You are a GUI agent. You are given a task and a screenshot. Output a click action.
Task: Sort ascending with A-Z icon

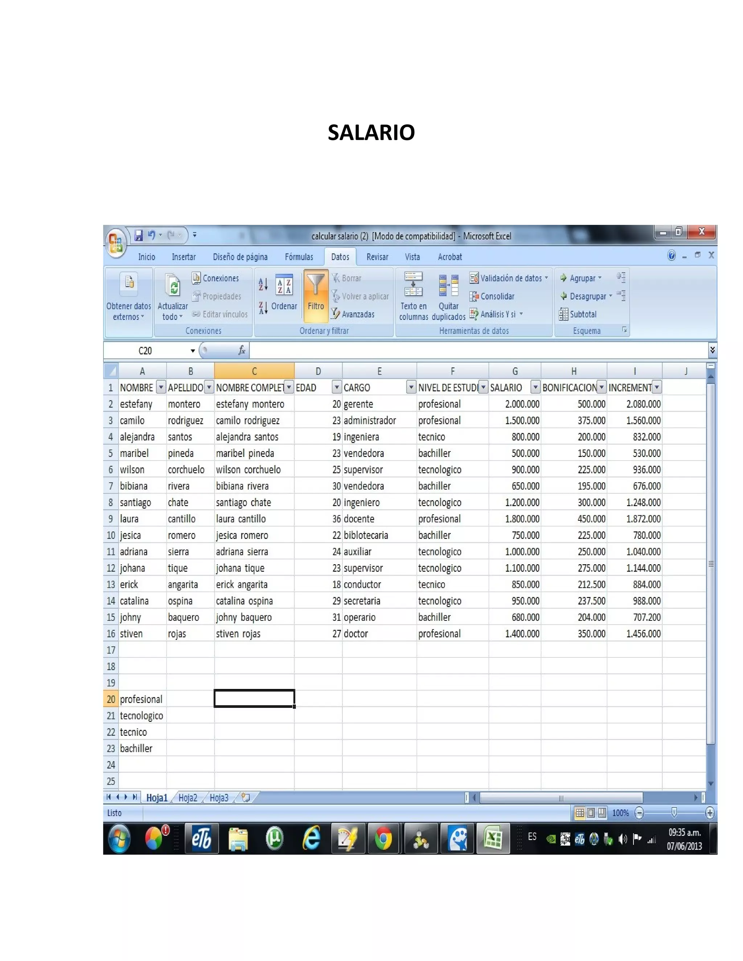(263, 284)
